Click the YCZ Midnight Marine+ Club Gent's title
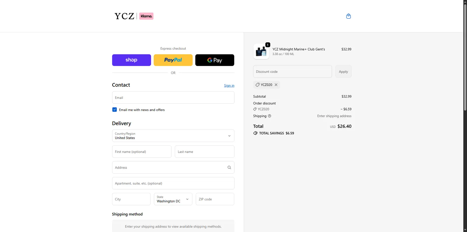Image resolution: width=467 pixels, height=232 pixels. (299, 49)
